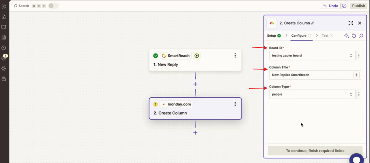Open the history clock icon in sidebar
The height and width of the screenshot is (163, 370).
coord(4,48)
